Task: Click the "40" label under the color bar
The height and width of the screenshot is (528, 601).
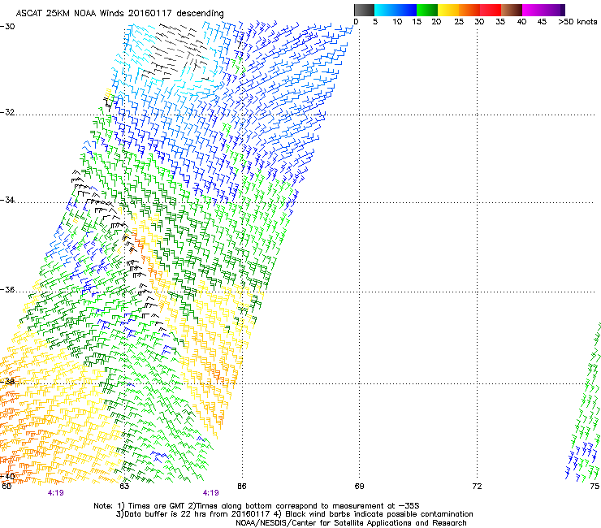Action: click(521, 22)
